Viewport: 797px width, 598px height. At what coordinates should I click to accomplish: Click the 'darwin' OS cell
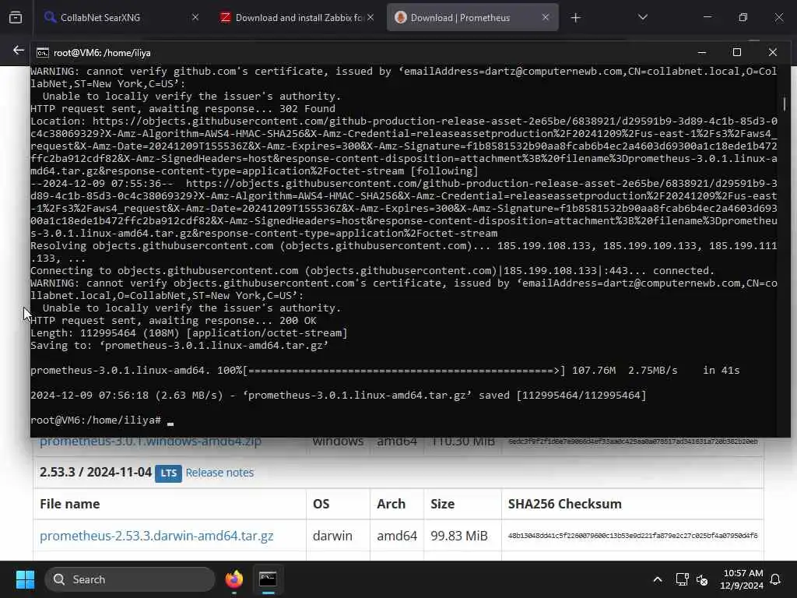(x=332, y=536)
